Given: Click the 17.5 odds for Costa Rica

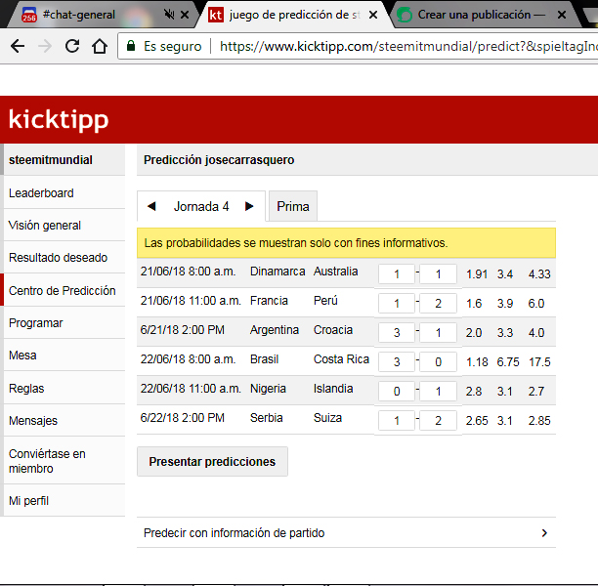Looking at the screenshot, I should pos(539,361).
